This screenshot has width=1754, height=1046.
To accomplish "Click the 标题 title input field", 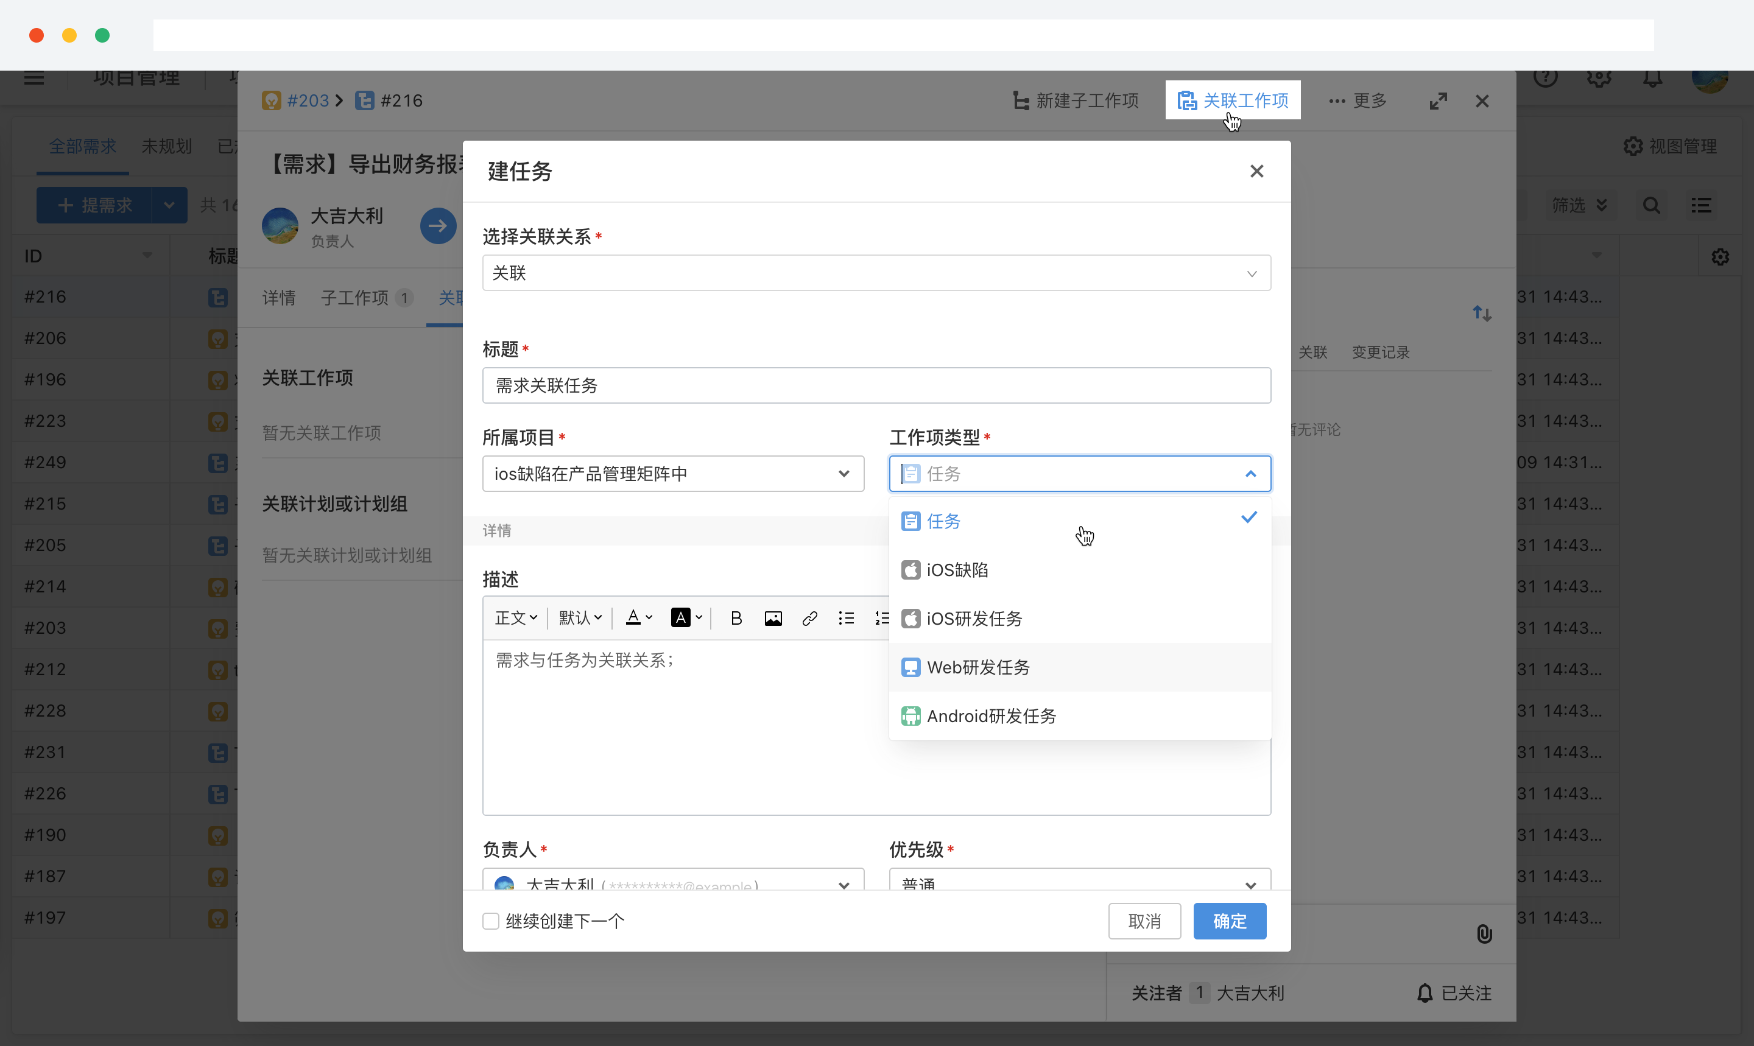I will click(876, 385).
